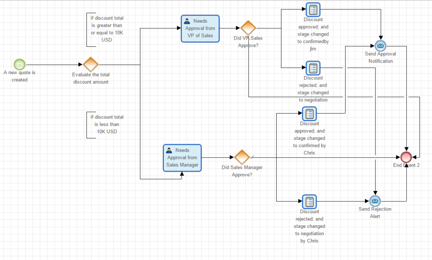Click the 'Did VP Sales Approve?' decision diamond
Image resolution: width=432 pixels, height=260 pixels.
(x=248, y=28)
